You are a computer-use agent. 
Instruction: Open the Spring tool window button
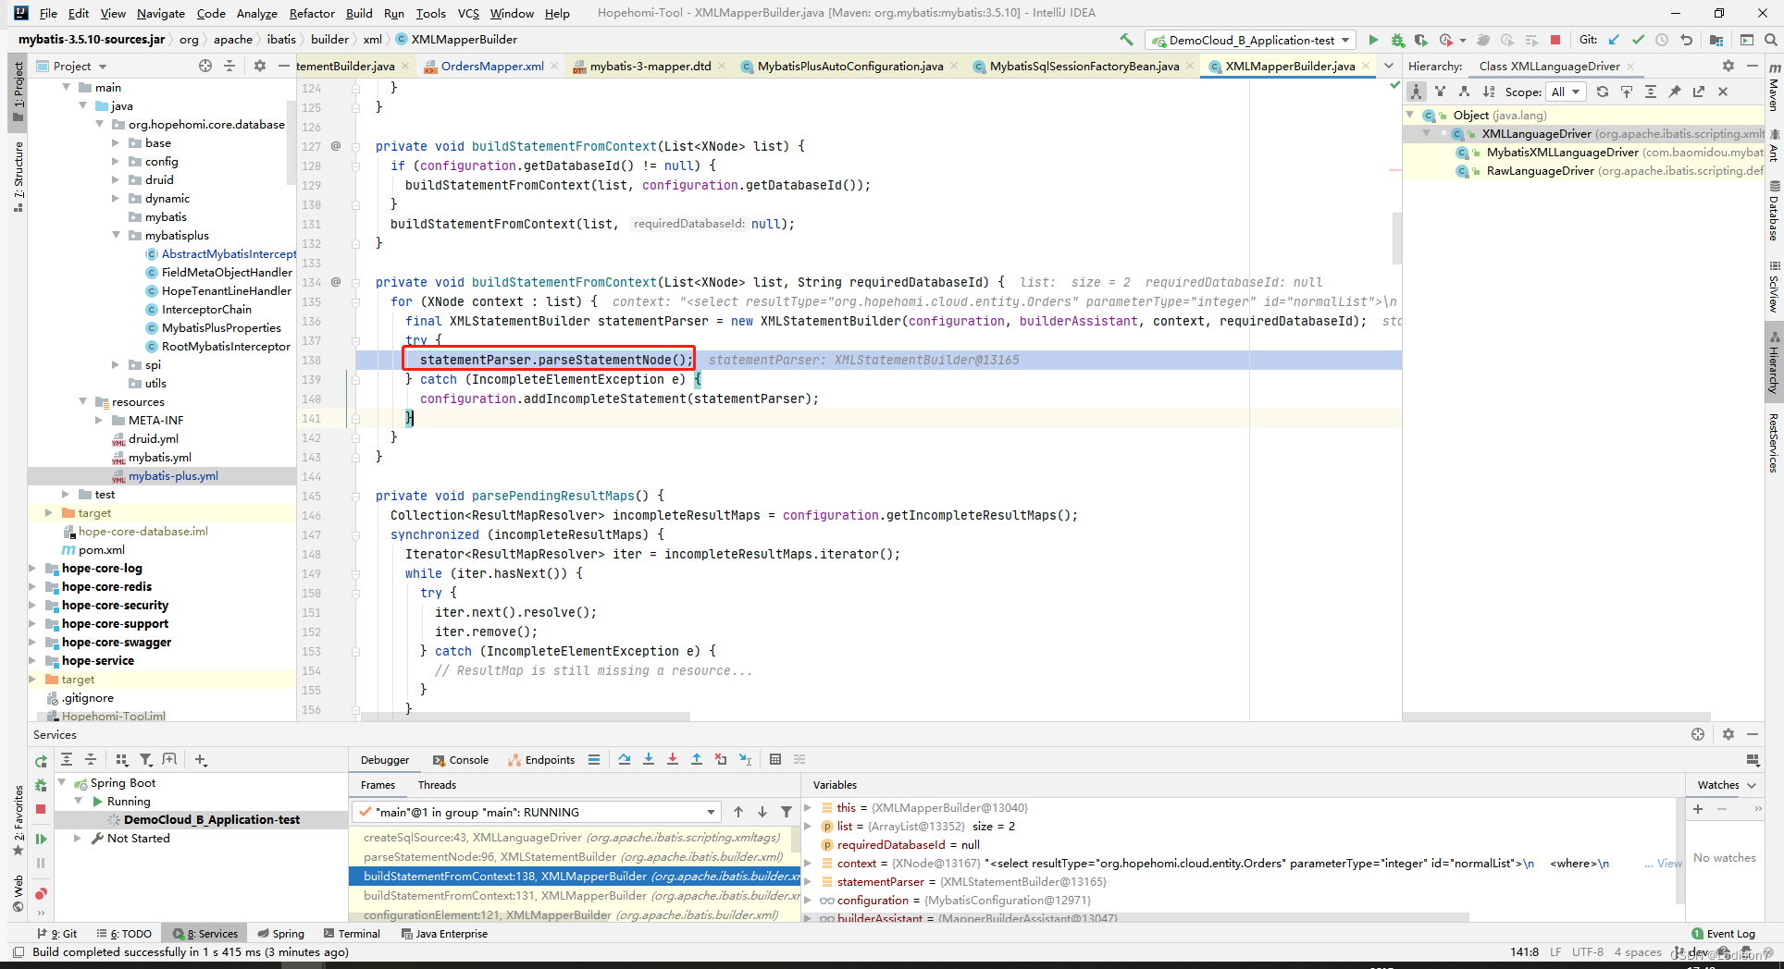280,934
